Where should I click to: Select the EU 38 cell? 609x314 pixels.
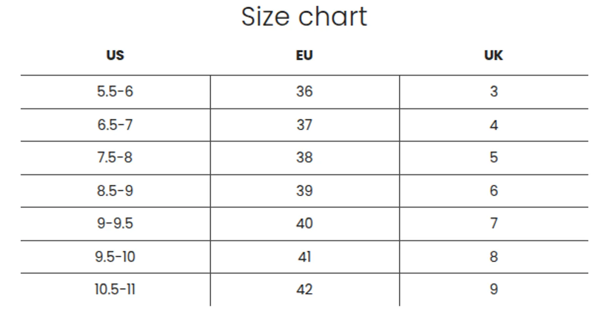click(x=304, y=158)
